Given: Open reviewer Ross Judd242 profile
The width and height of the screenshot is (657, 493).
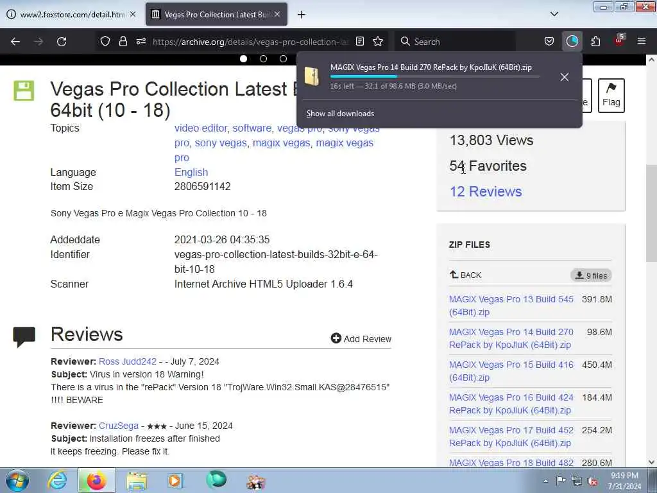Looking at the screenshot, I should tap(128, 361).
